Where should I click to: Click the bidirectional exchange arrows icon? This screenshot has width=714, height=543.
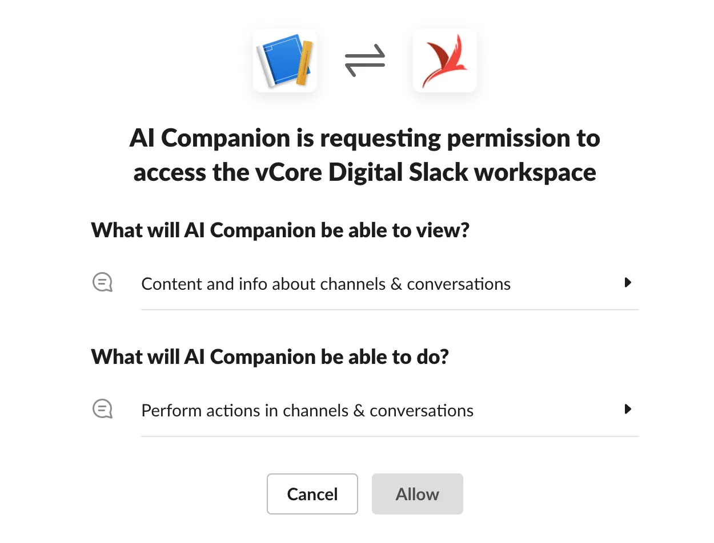point(365,59)
